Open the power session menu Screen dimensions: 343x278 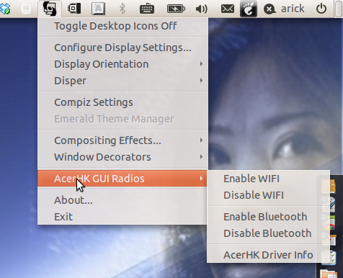point(321,9)
